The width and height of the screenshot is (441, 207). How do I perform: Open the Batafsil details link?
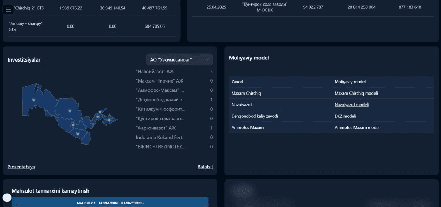(205, 167)
